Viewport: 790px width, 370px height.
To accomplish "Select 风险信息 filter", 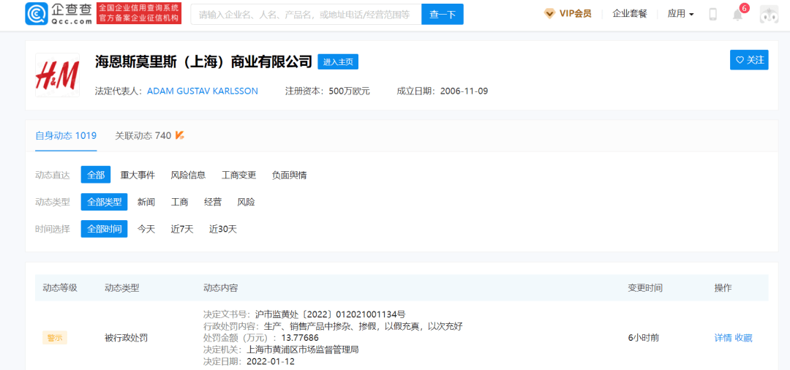I will (189, 175).
